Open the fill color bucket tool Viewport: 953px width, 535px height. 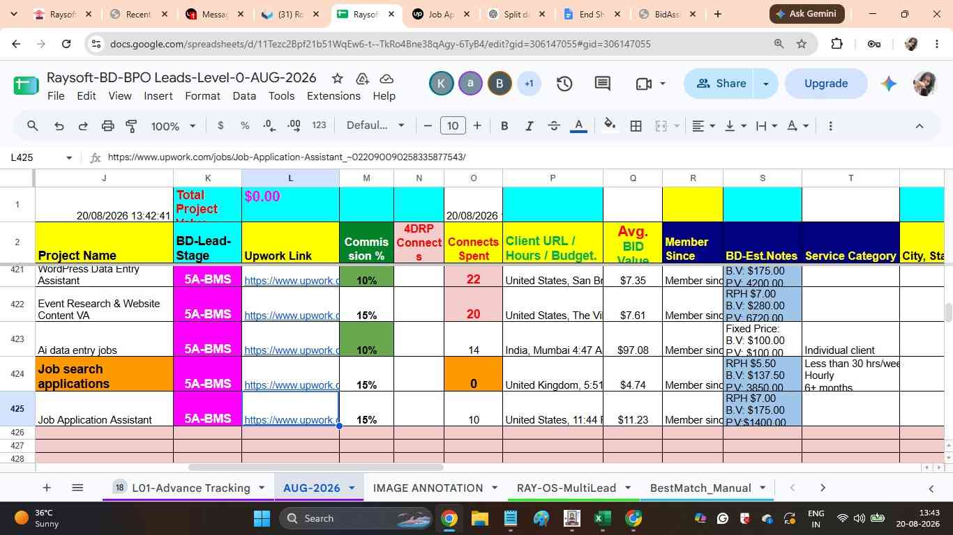point(610,125)
